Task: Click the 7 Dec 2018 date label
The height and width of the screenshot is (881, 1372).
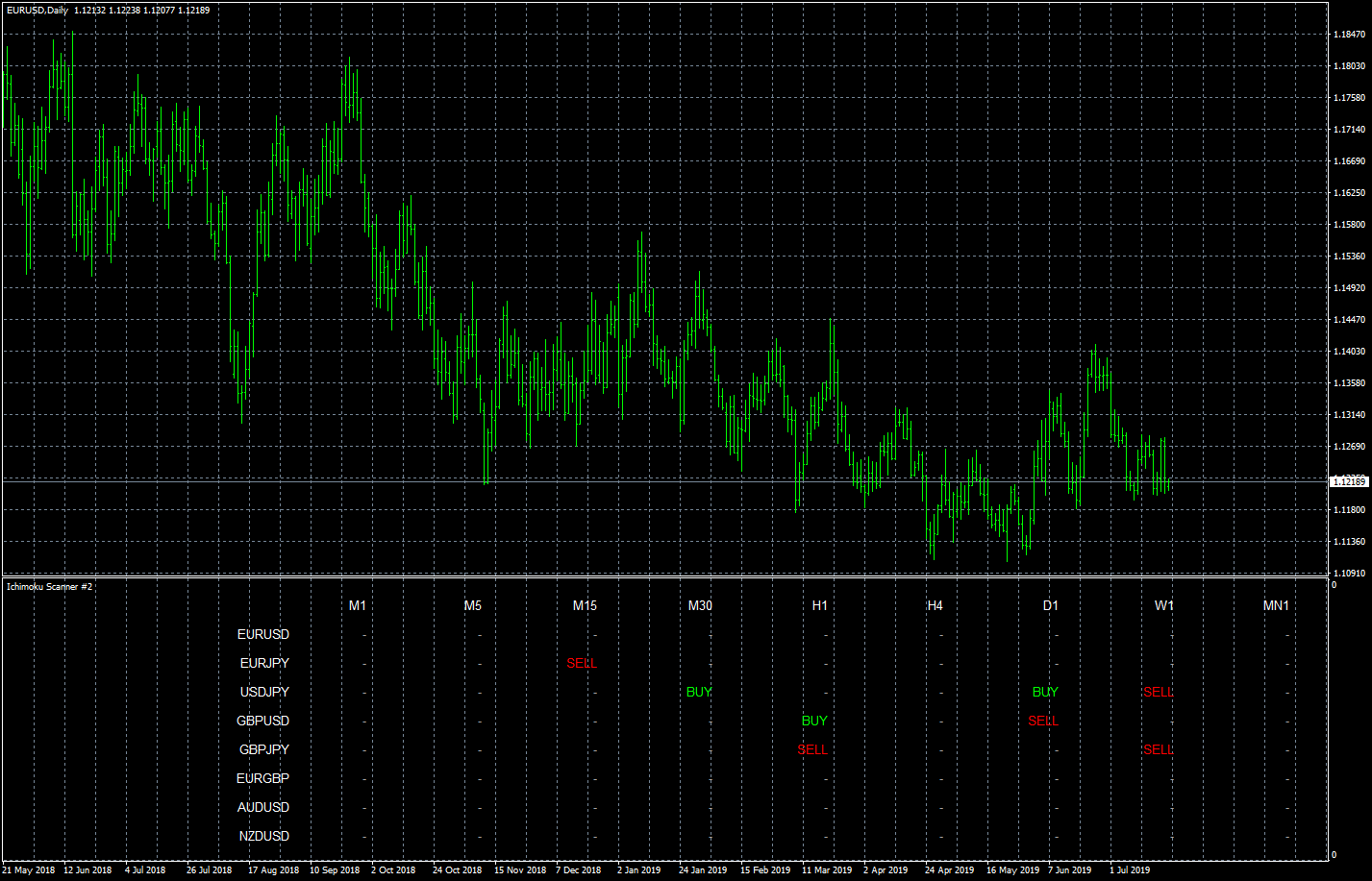Action: coord(578,870)
